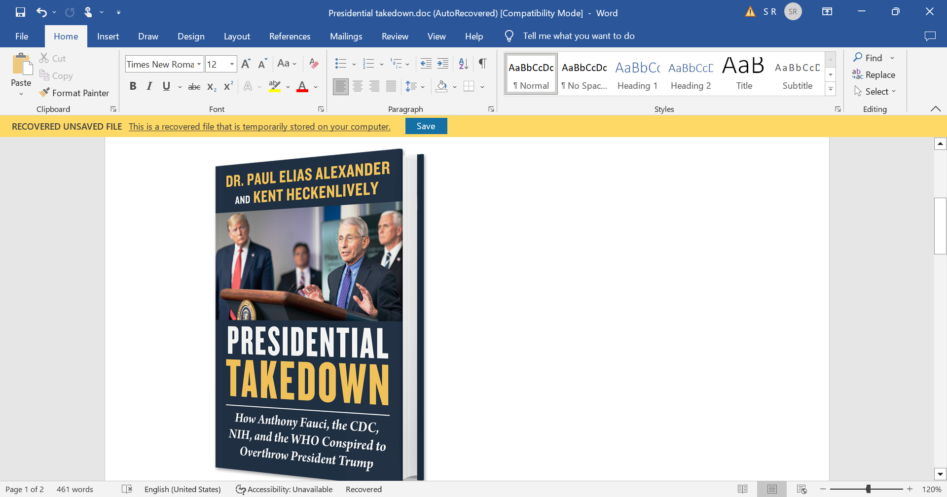Image resolution: width=947 pixels, height=497 pixels.
Task: Select Justify alignment
Action: tap(391, 87)
